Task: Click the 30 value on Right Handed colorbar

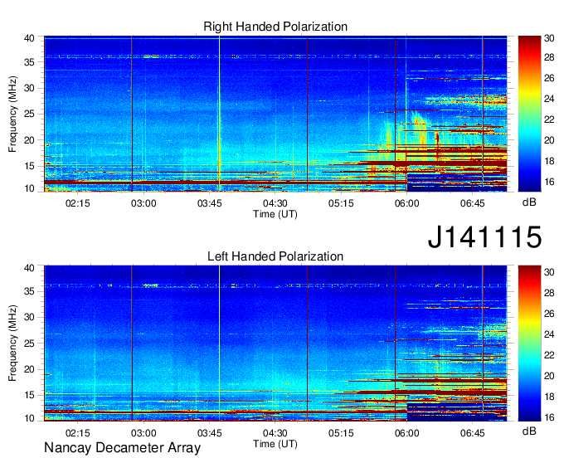Action: click(549, 38)
